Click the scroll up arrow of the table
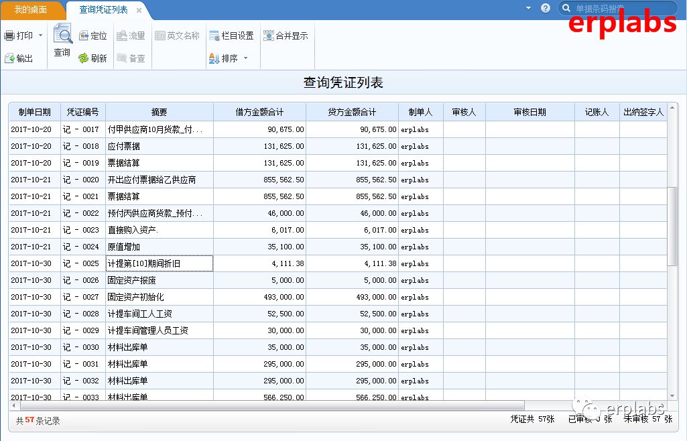The image size is (687, 441). click(x=672, y=107)
